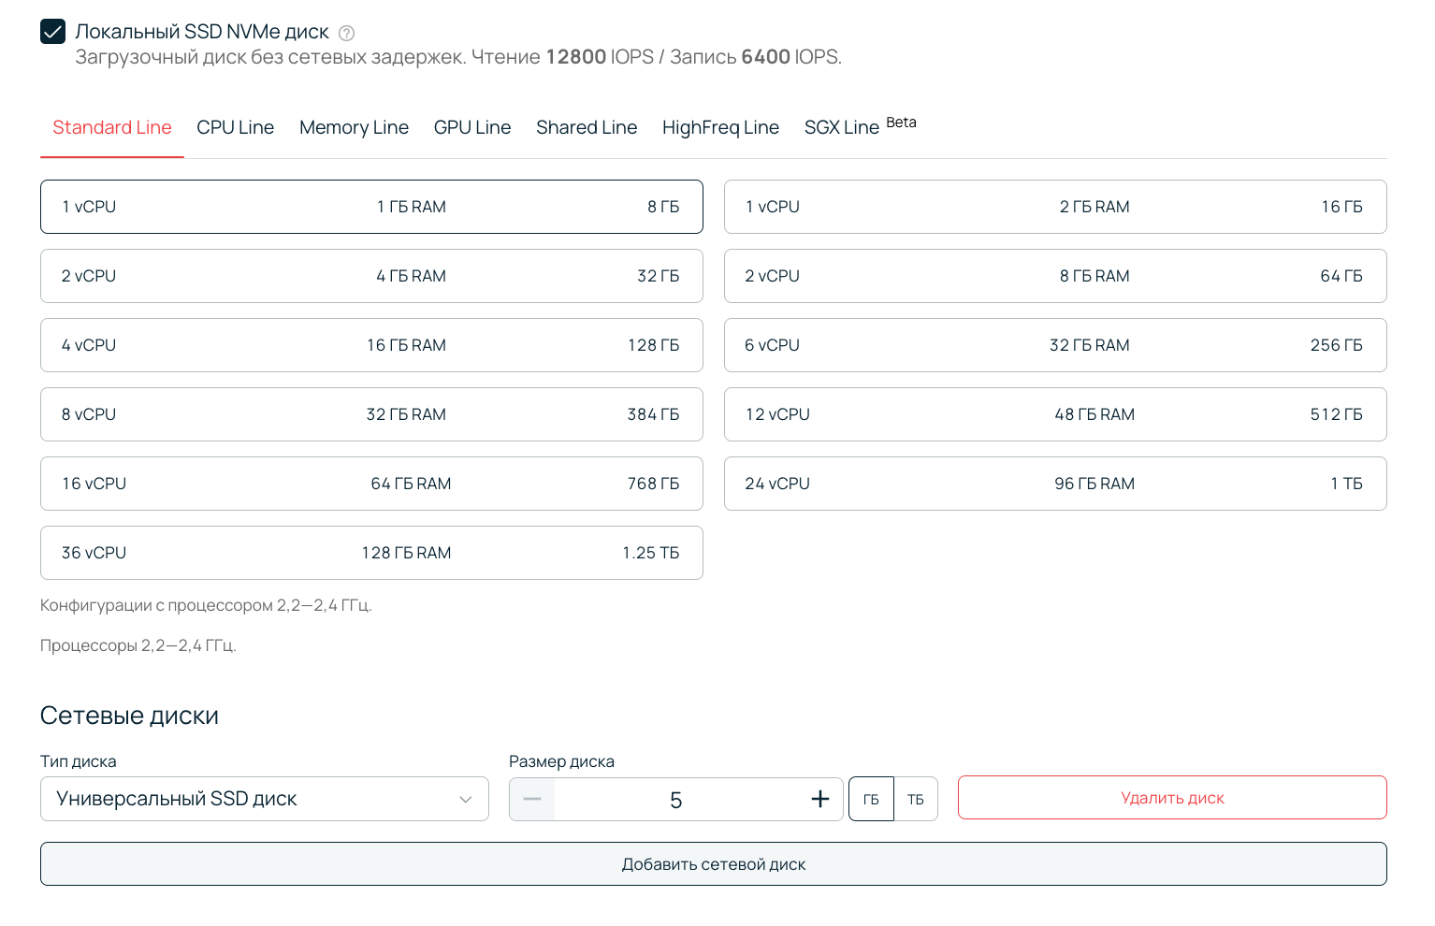Open the Memory Line tab
Screen dimensions: 1435x926
[354, 127]
